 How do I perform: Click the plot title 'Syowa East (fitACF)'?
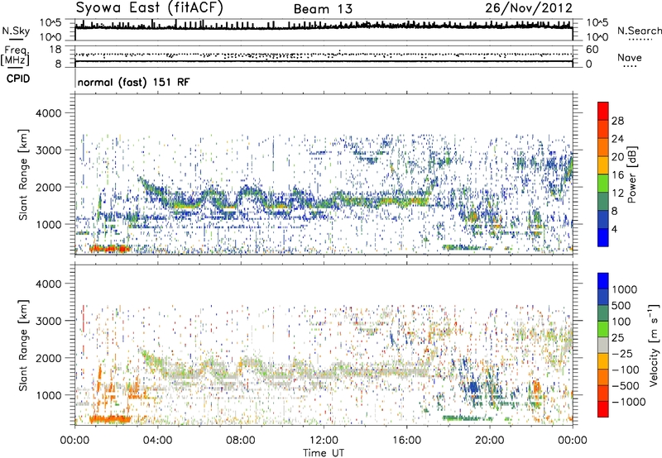point(149,7)
